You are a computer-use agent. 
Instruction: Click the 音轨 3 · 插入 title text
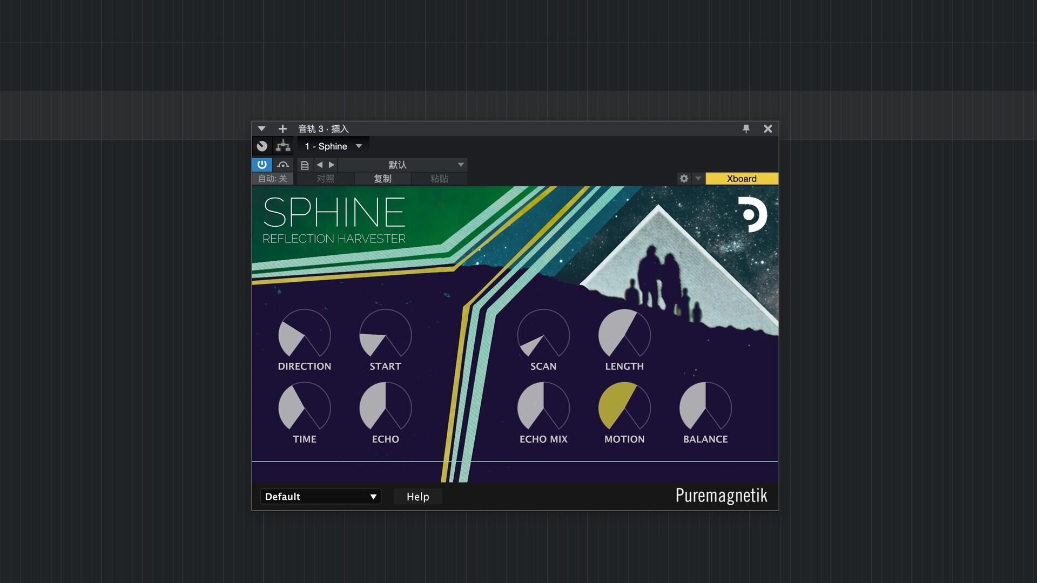(324, 129)
